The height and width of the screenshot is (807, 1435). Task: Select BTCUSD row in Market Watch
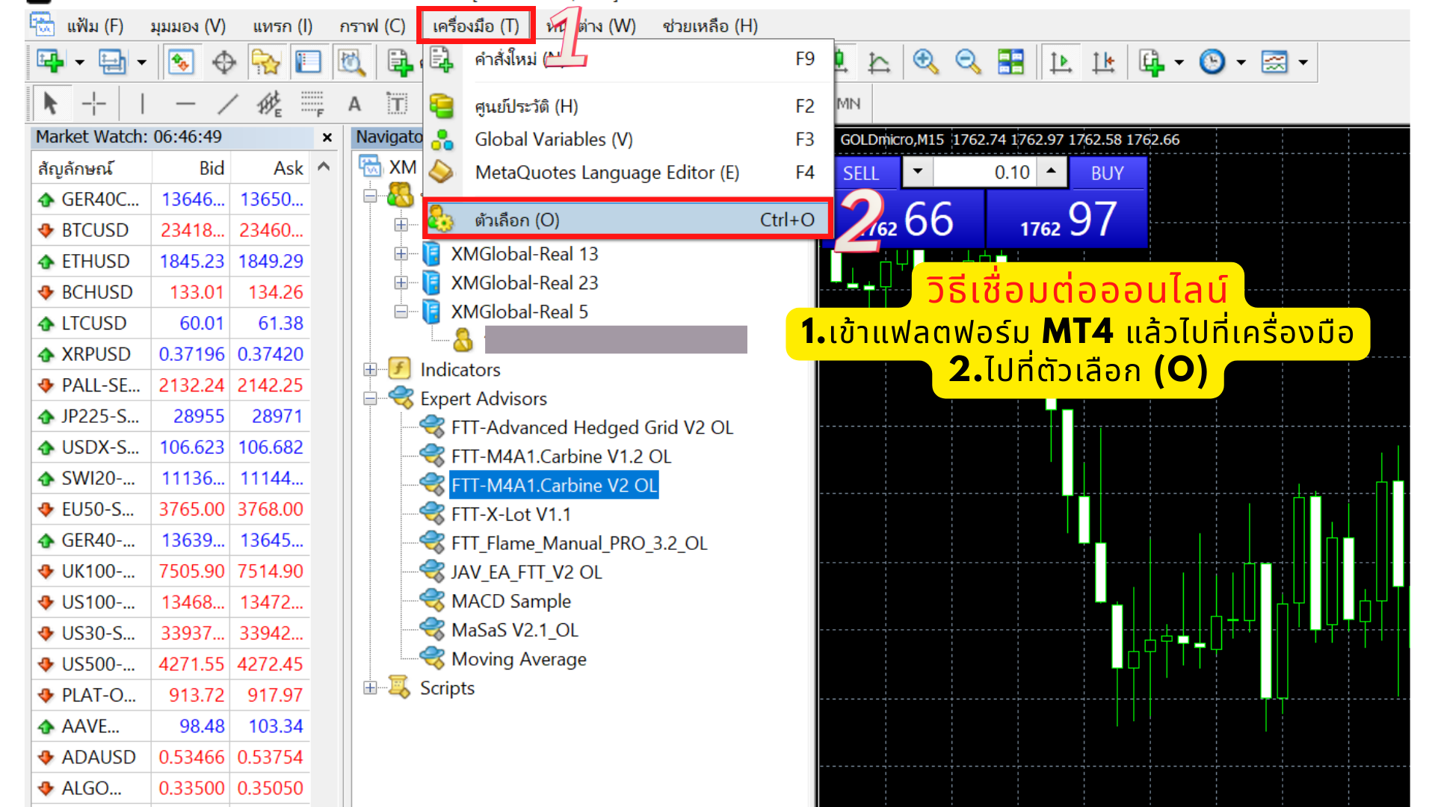coord(171,231)
